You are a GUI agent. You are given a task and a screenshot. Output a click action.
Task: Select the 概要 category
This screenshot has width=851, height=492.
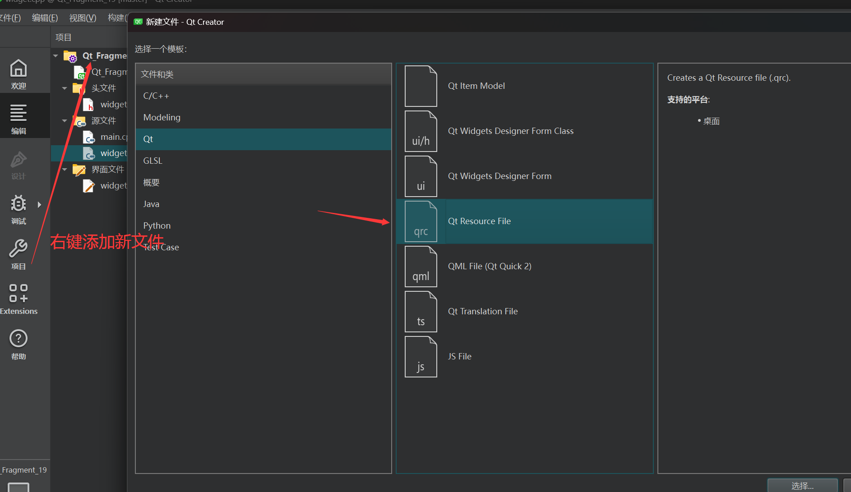[264, 182]
